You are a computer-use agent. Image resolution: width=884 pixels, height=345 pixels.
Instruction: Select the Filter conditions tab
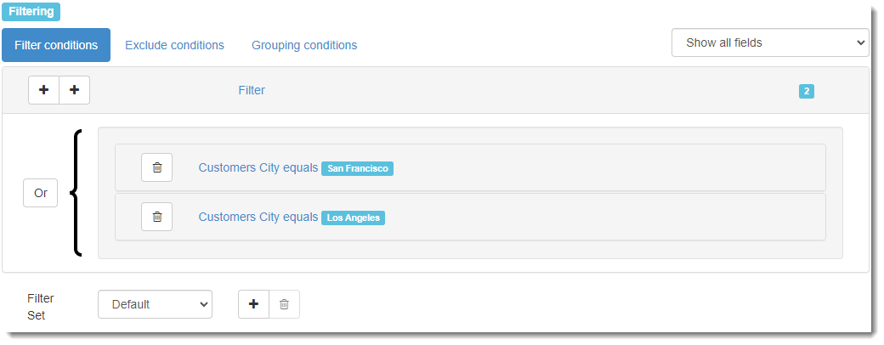(56, 45)
